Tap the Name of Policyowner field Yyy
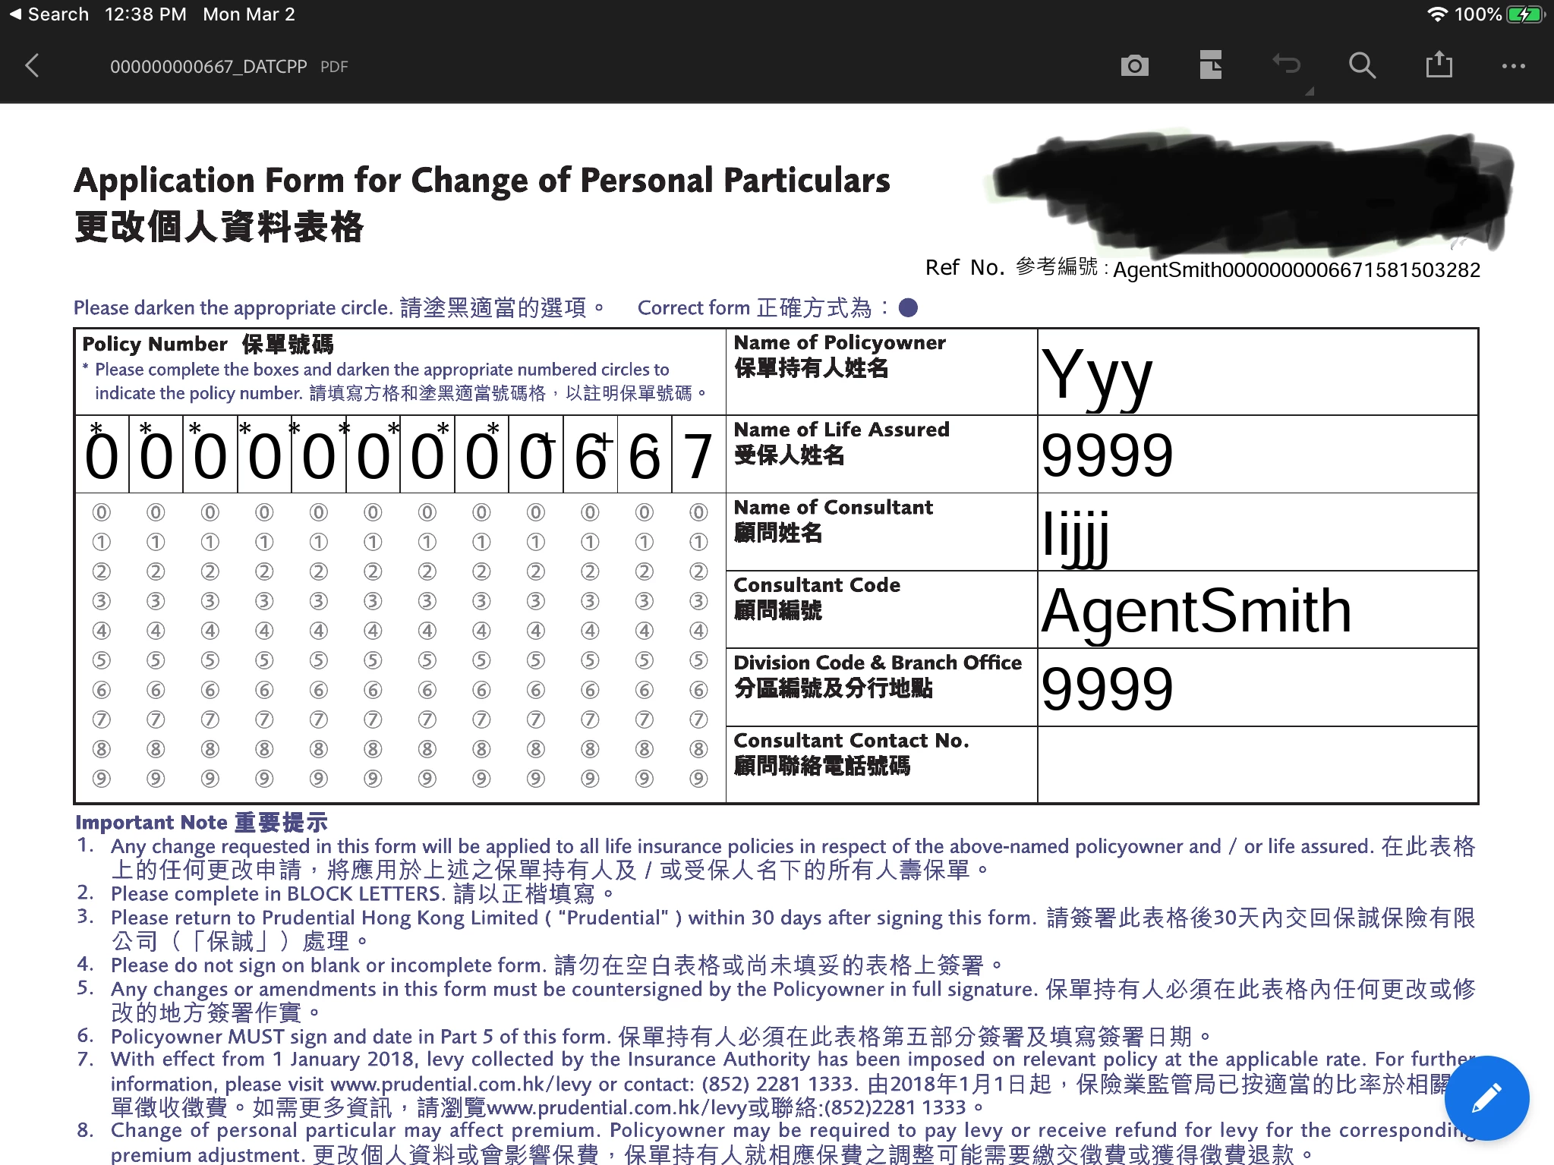The height and width of the screenshot is (1165, 1554). [x=1256, y=373]
